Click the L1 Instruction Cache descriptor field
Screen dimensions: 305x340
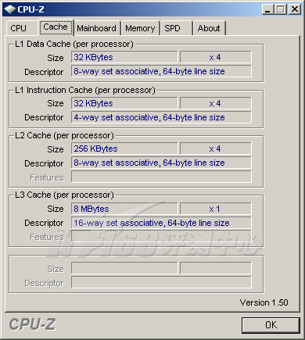pyautogui.click(x=161, y=117)
